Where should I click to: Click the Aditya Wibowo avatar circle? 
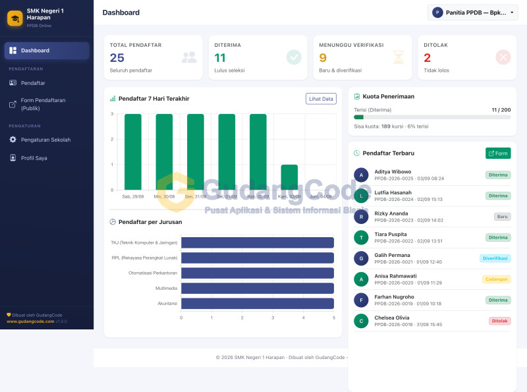pos(361,175)
